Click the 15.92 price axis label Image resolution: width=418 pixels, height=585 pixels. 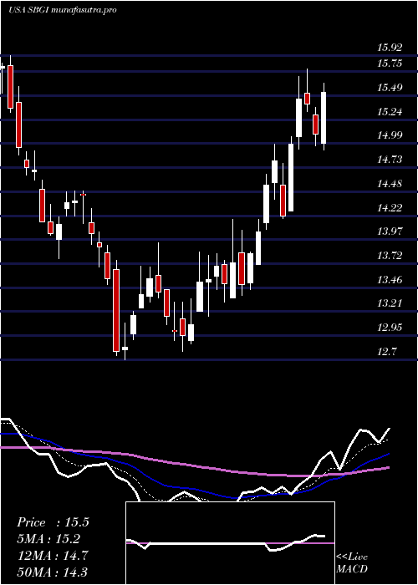390,48
